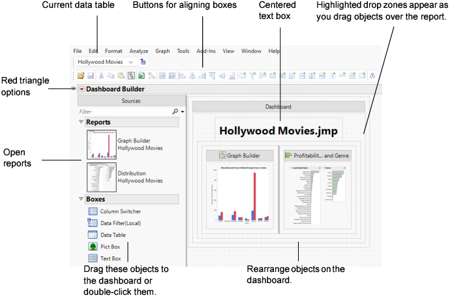Align selected boxes to the right edge
The height and width of the screenshot is (302, 452).
point(202,76)
